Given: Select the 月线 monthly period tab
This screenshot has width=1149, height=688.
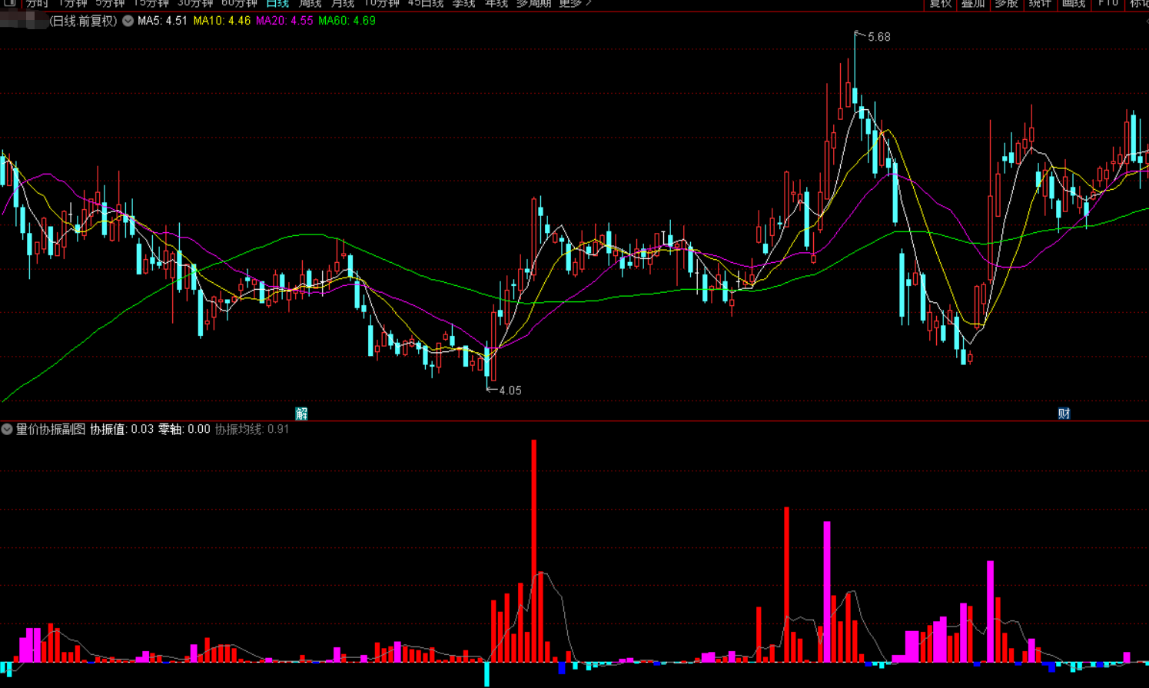Looking at the screenshot, I should coord(343,4).
